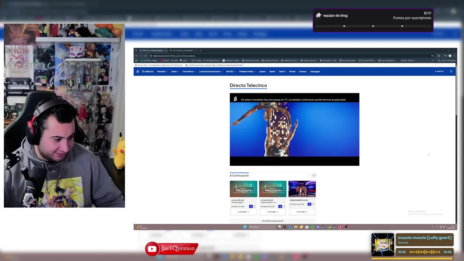Select Guía TV in the navigation

click(282, 71)
